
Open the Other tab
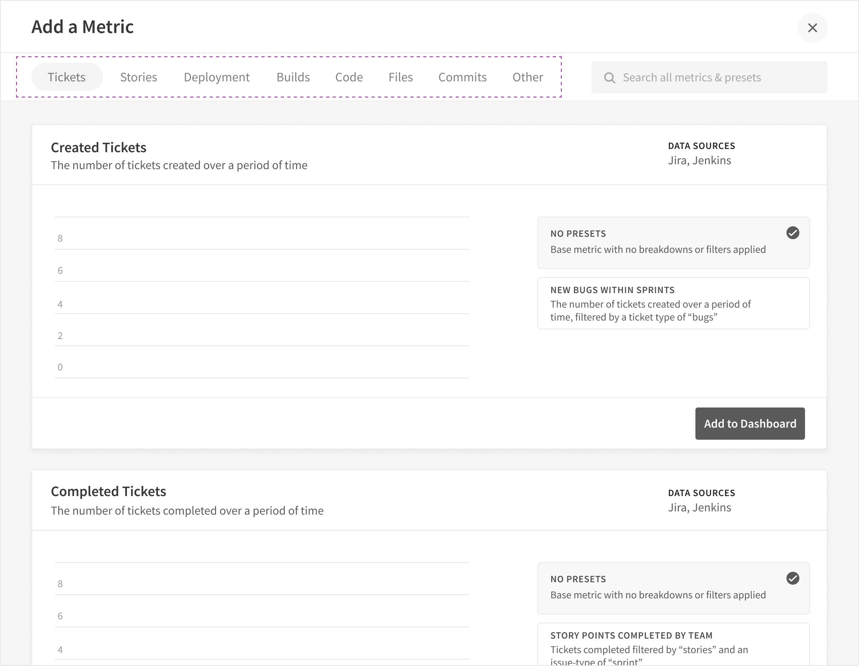pyautogui.click(x=527, y=77)
